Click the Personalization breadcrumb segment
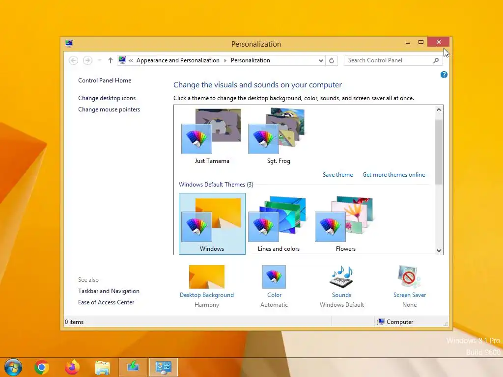The height and width of the screenshot is (377, 503). (x=251, y=60)
